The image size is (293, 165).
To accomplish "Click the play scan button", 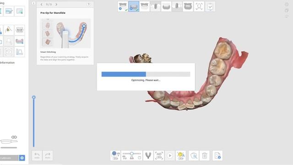I will point(170,156).
